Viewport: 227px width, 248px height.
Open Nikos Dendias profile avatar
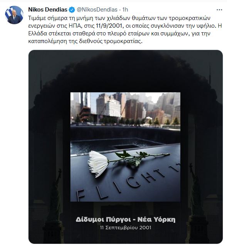[14, 15]
